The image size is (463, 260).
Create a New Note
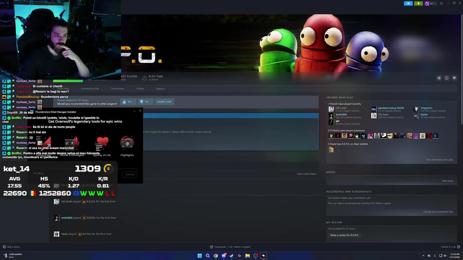pyautogui.click(x=447, y=181)
